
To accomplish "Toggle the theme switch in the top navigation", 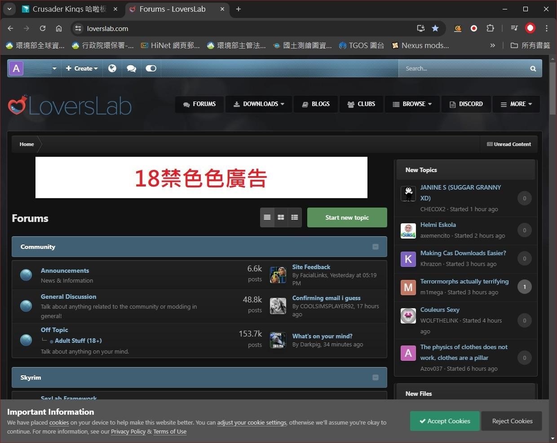I will pyautogui.click(x=150, y=68).
